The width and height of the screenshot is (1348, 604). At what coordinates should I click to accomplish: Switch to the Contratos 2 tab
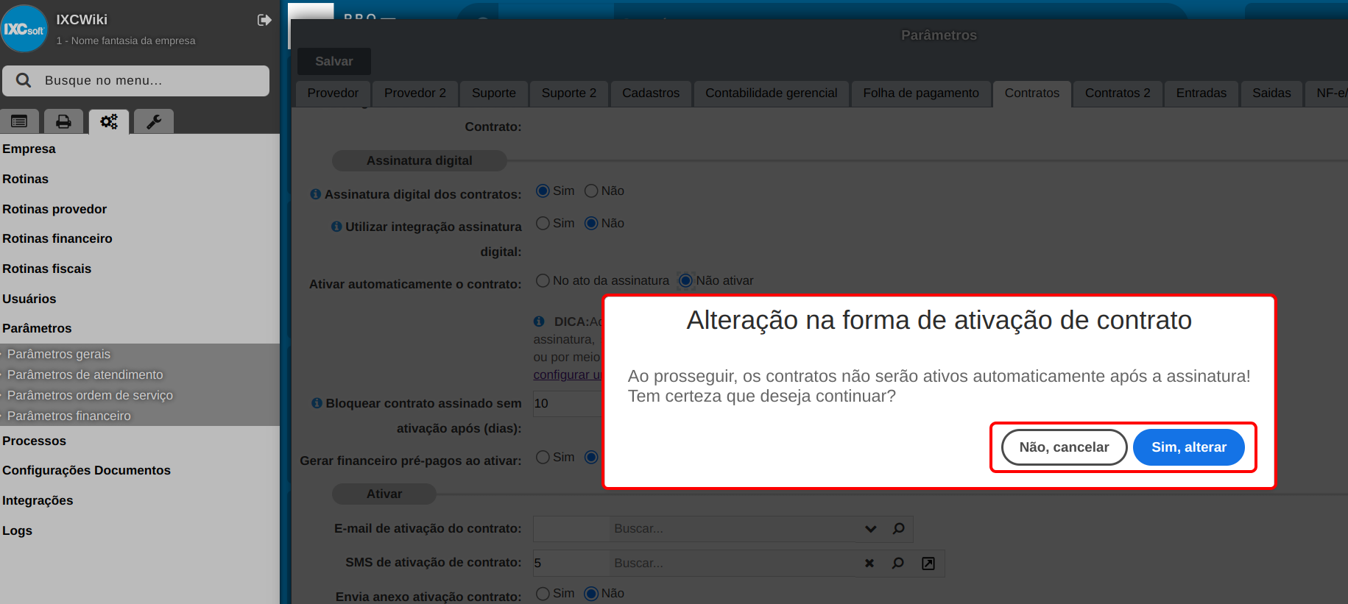pyautogui.click(x=1118, y=93)
